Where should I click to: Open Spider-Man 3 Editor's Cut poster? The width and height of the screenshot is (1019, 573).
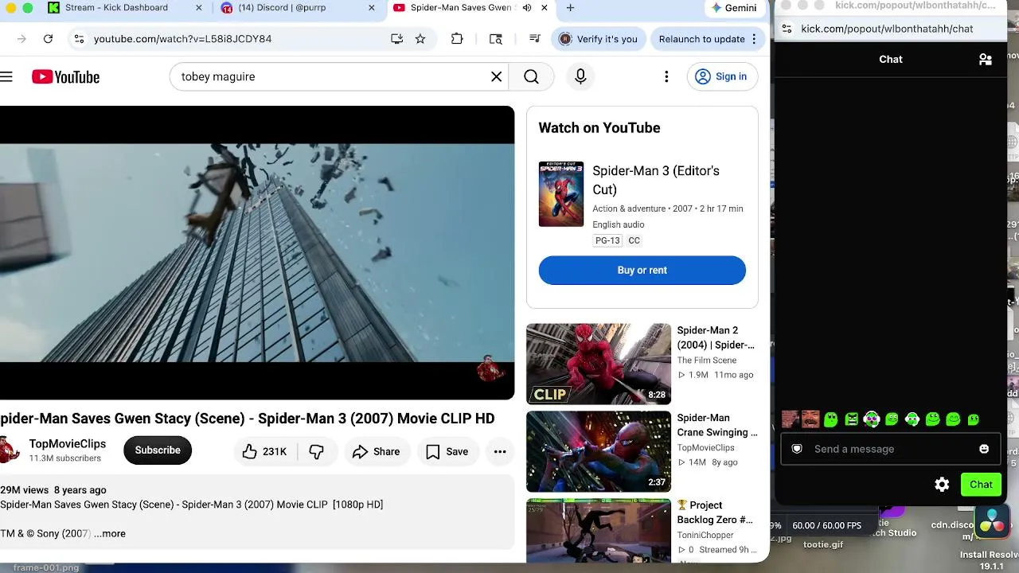pos(561,194)
